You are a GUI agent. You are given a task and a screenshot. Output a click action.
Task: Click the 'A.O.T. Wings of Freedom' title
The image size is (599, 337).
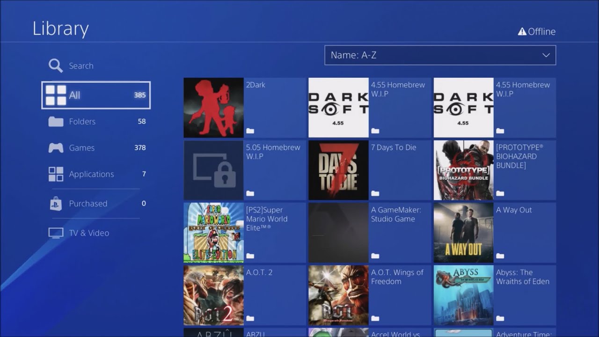397,277
